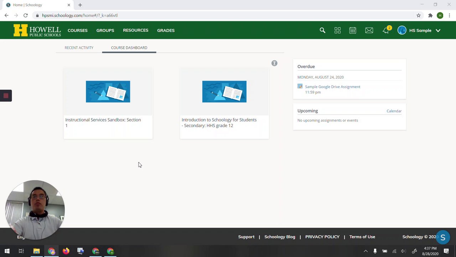Screen dimensions: 456x257
Task: Click the Instructional Services Sandbox: Section 1 title
Action: [103, 122]
